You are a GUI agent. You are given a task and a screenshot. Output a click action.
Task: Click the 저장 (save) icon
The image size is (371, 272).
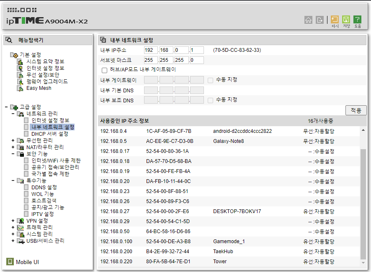click(346, 19)
